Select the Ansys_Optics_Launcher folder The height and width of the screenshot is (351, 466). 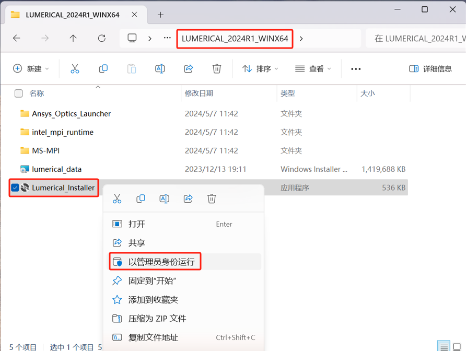(71, 113)
